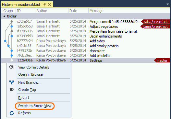This screenshot has width=171, height=119.
Task: Click the Create Tag label icon
Action: coord(12,90)
